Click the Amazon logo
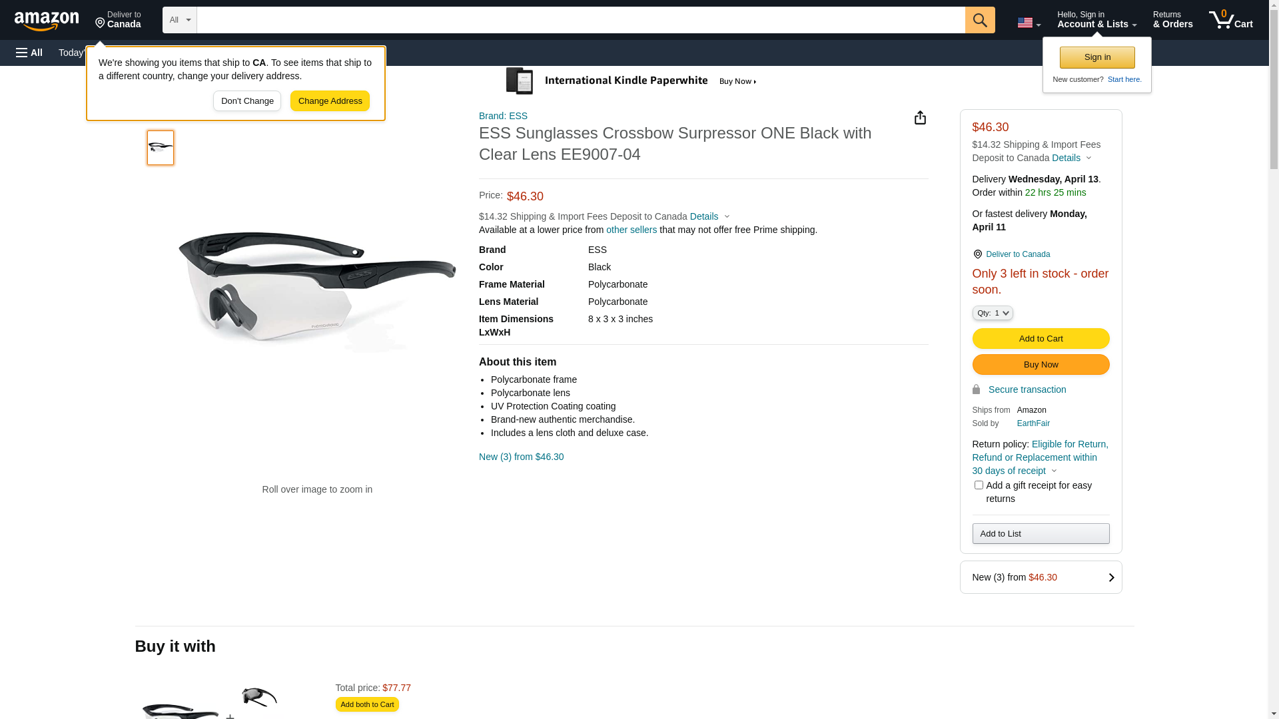Image resolution: width=1279 pixels, height=719 pixels. [47, 21]
